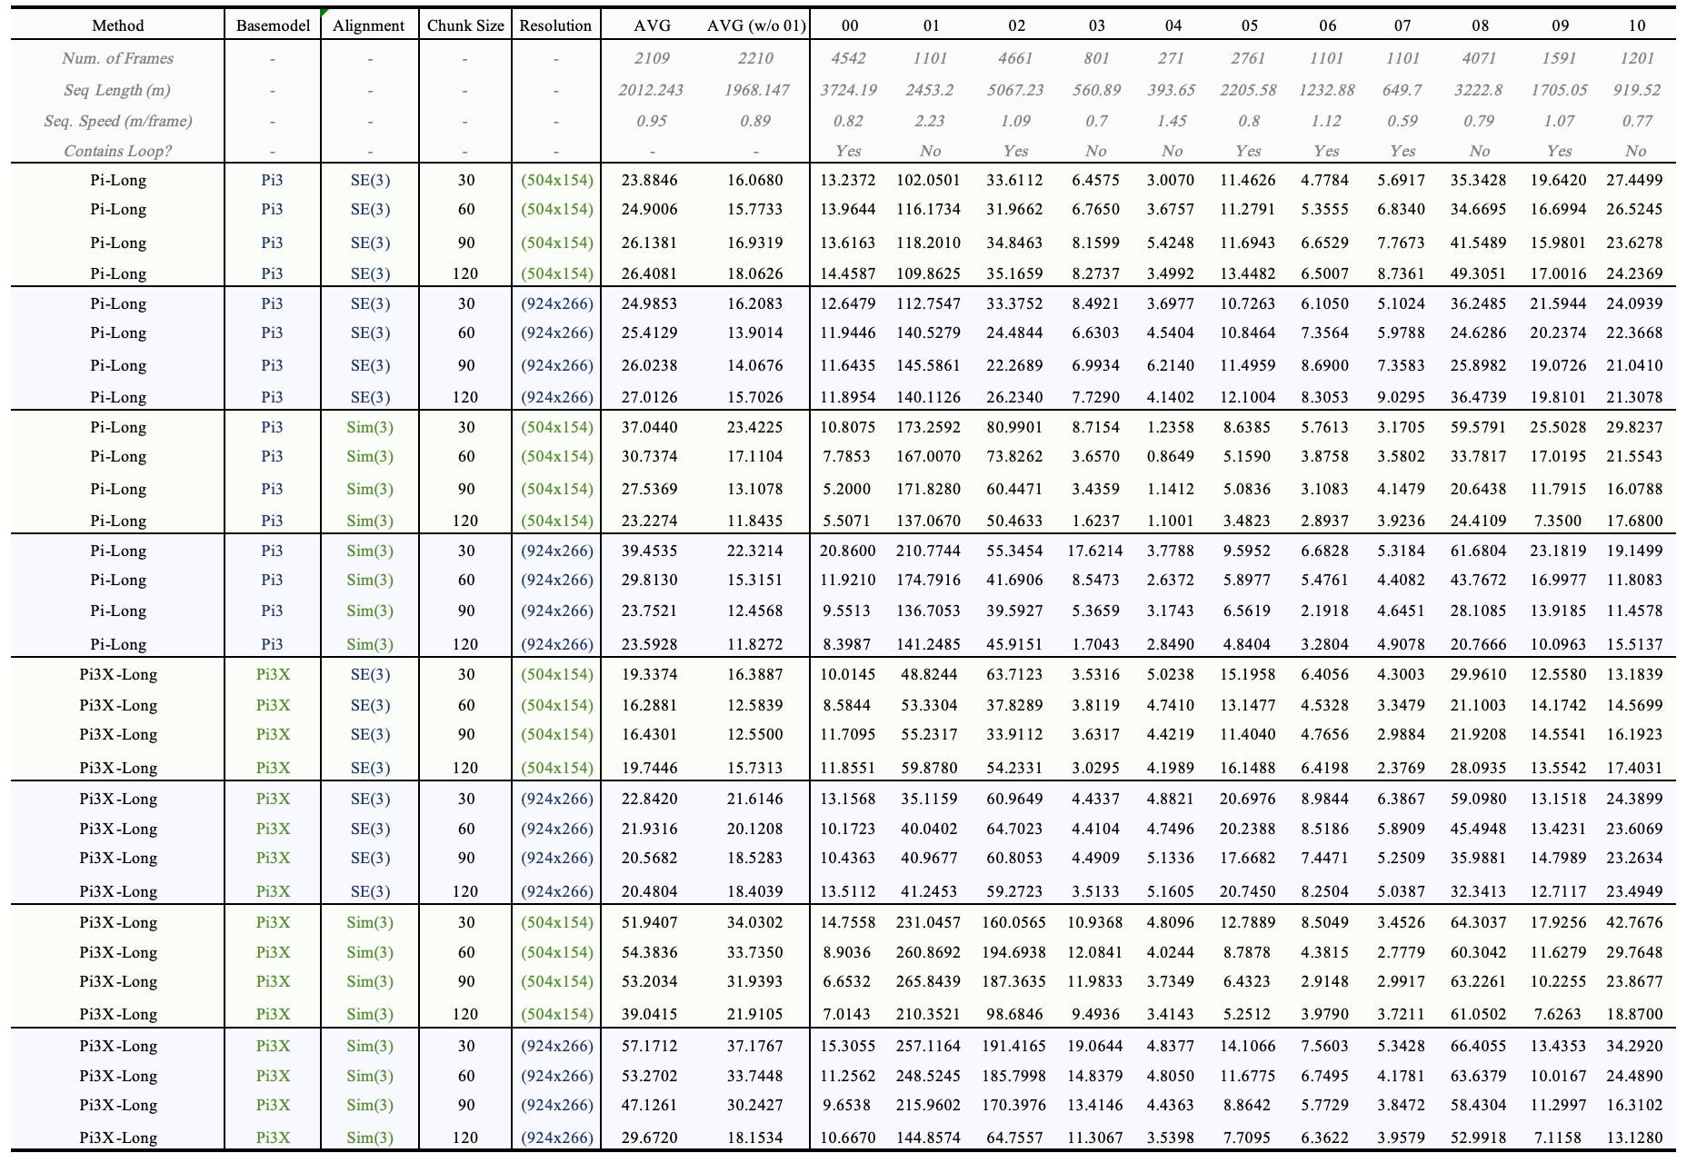
Task: Select the Num. of Frames row label
Action: (x=118, y=58)
